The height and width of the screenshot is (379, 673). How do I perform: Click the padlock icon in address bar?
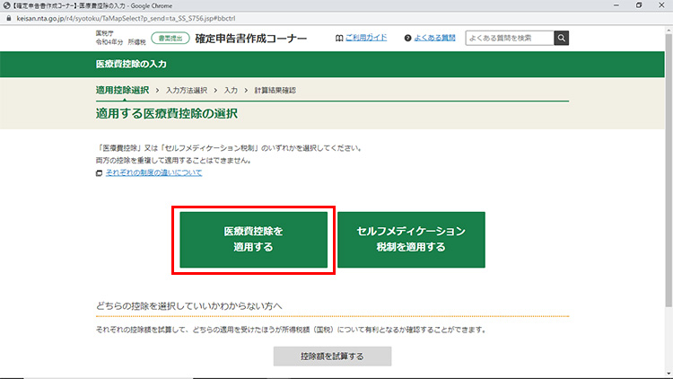7,17
